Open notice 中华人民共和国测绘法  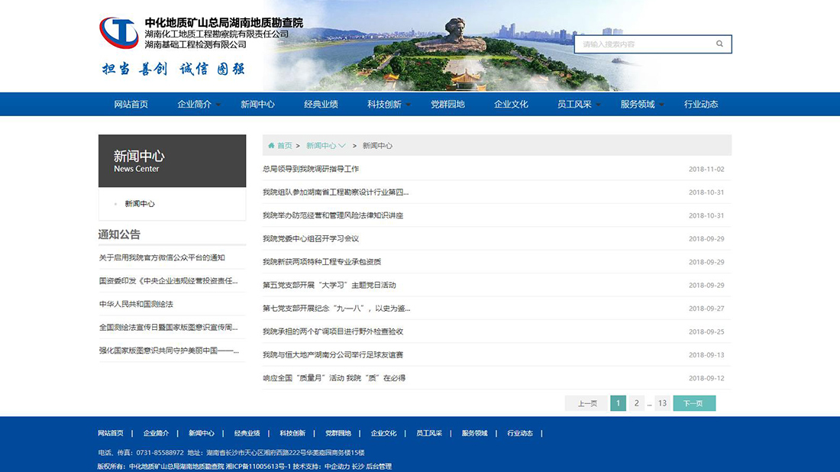(x=136, y=304)
